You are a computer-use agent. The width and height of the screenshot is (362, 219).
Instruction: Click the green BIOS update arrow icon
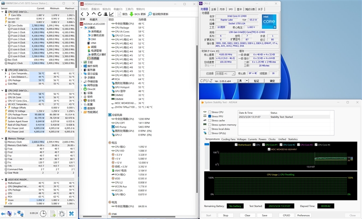click(x=131, y=14)
